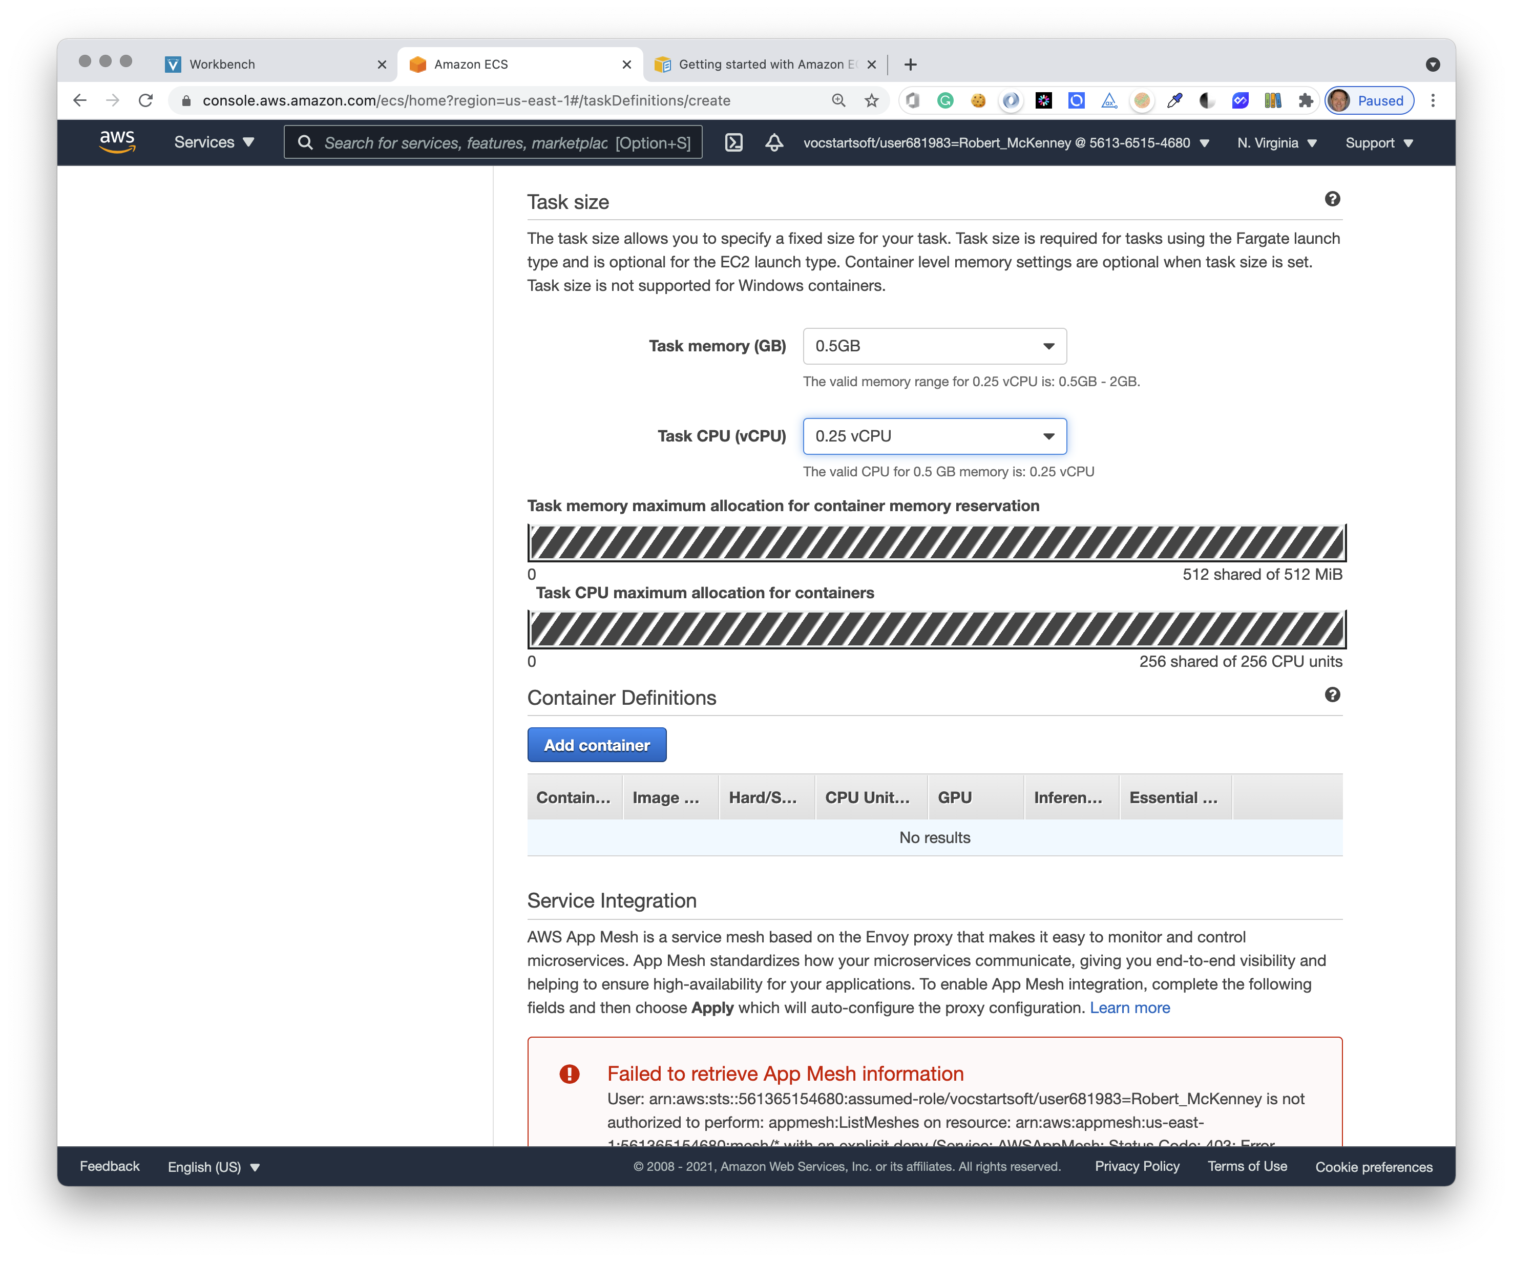Click the task memory allocation bar
The image size is (1513, 1262).
pyautogui.click(x=937, y=543)
